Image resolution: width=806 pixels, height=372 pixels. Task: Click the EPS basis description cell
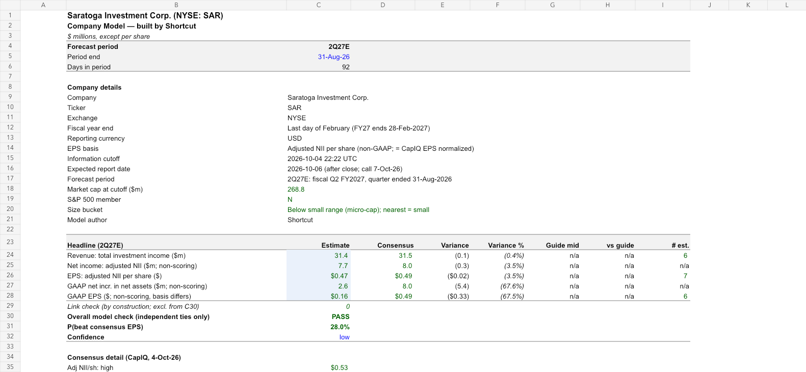coord(381,149)
